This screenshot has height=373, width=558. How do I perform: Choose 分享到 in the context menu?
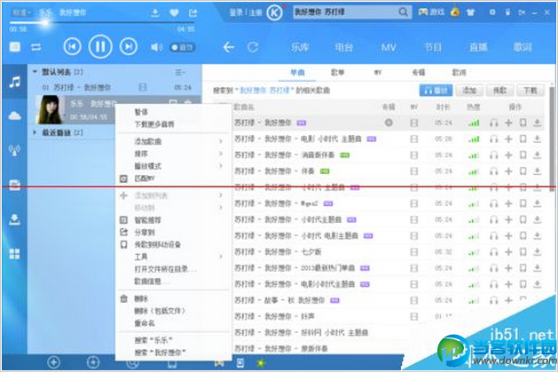(145, 233)
